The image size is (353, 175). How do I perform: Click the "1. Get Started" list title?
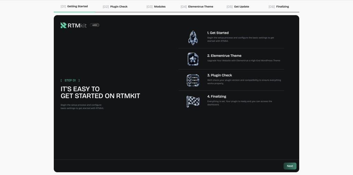218,33
